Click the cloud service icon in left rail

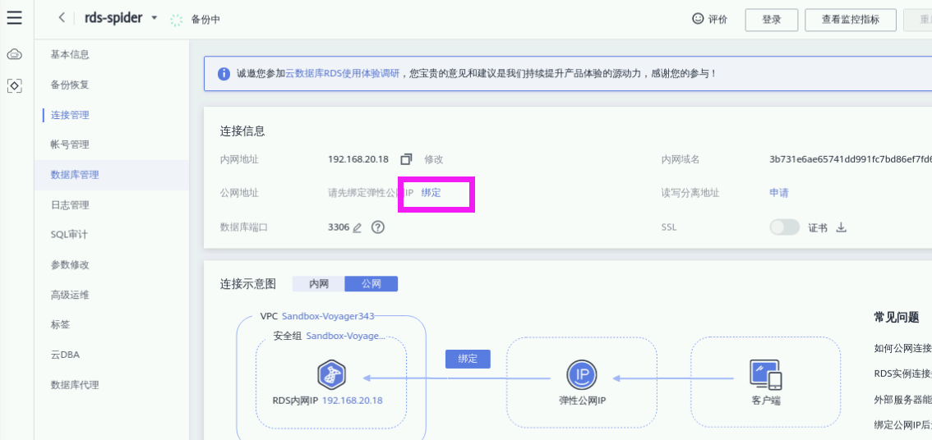[x=14, y=55]
